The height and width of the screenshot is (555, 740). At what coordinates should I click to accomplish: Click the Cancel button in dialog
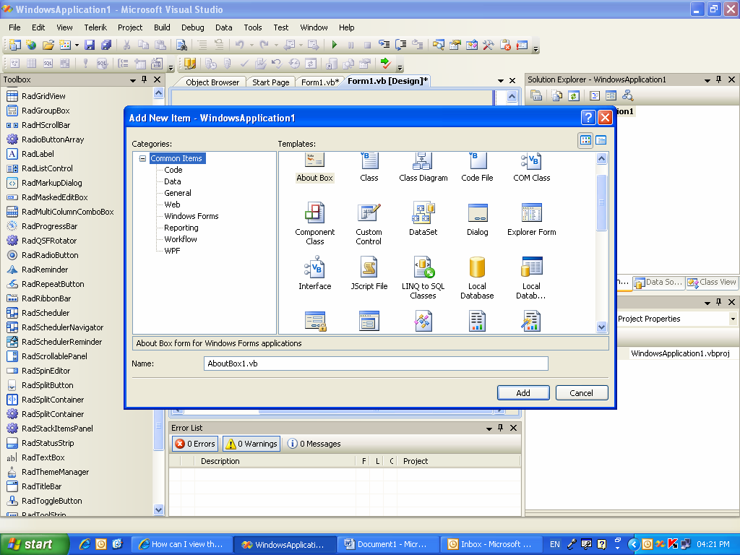(582, 392)
